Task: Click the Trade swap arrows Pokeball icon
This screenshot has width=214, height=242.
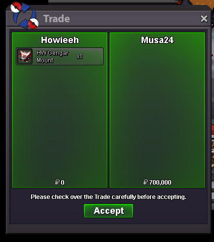Action: (x=25, y=16)
